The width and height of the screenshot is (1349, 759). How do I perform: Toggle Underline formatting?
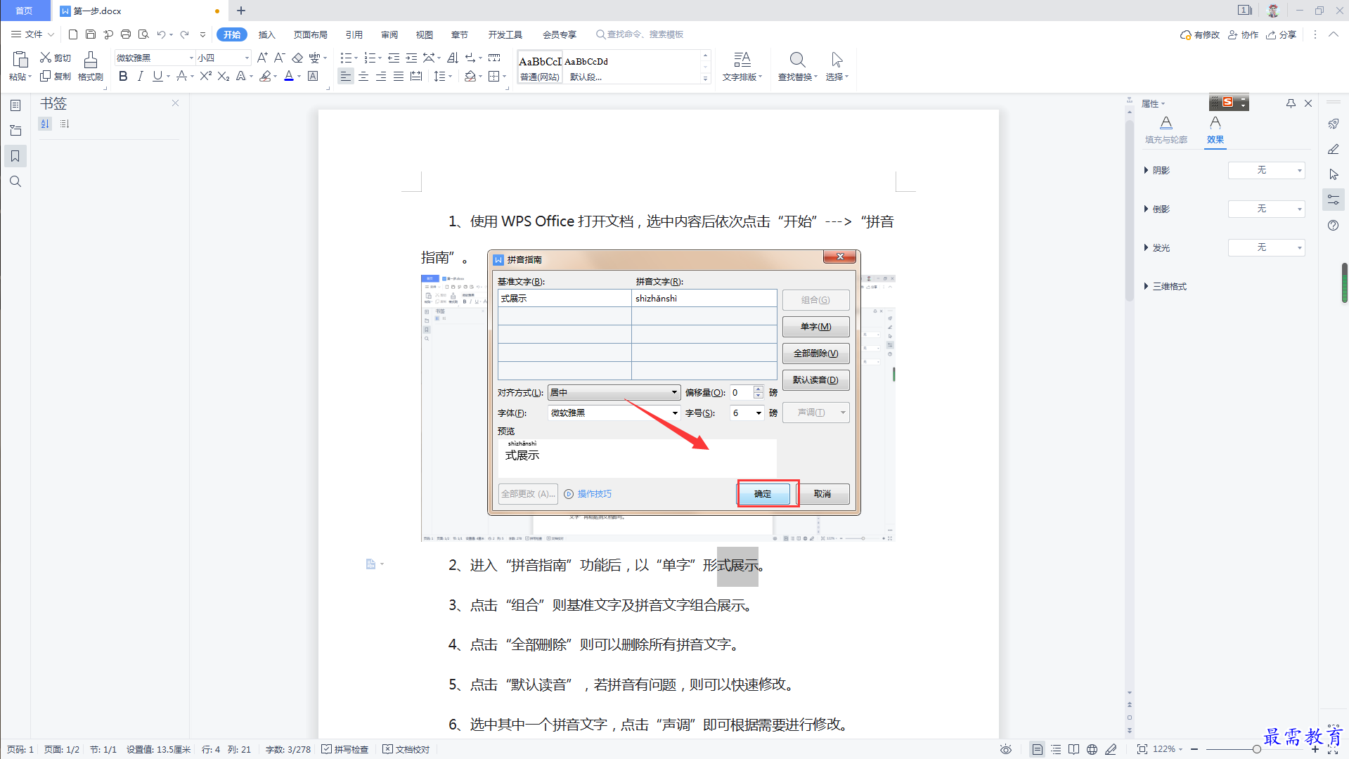tap(157, 76)
